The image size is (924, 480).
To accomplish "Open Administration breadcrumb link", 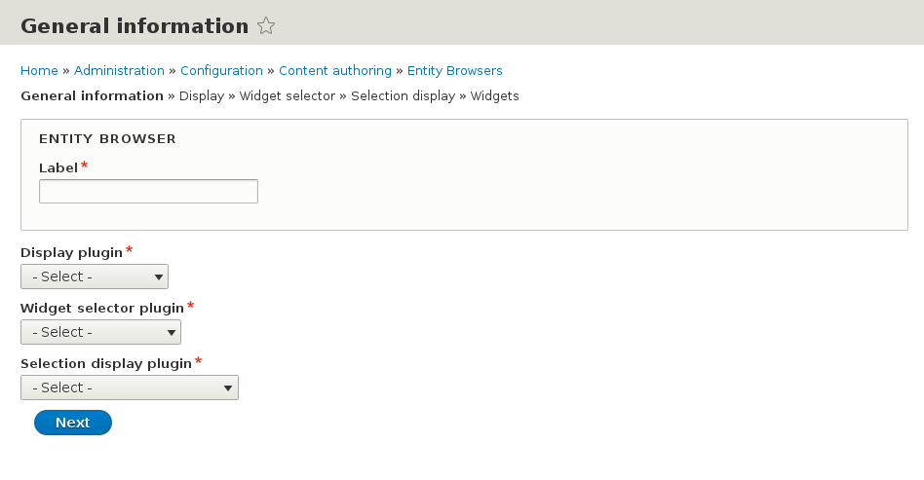I will tap(119, 71).
